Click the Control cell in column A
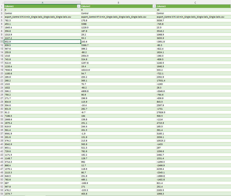231x196 pixels. 43,13
